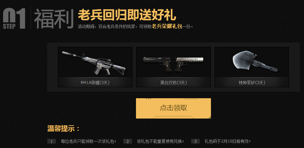Click the number 1 tip badge

[x=51, y=142]
